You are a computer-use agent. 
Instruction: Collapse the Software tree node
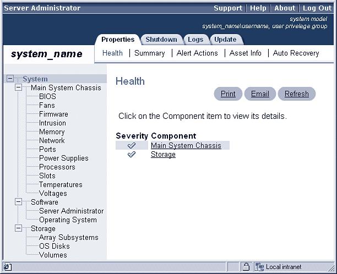(18, 202)
